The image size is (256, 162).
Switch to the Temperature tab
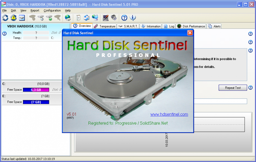[105, 26]
